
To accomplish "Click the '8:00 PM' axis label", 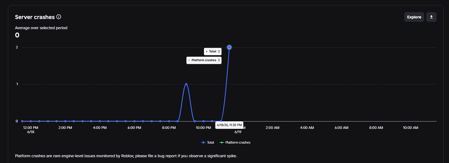I will click(169, 127).
